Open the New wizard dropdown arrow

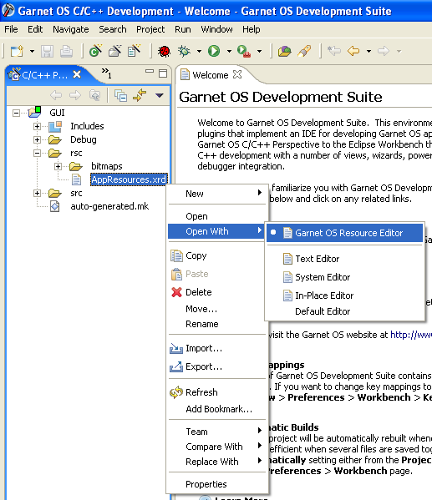pyautogui.click(x=32, y=51)
